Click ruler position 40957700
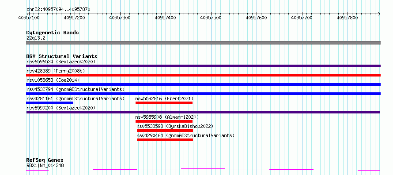This screenshot has height=175, width=393. click(302, 18)
